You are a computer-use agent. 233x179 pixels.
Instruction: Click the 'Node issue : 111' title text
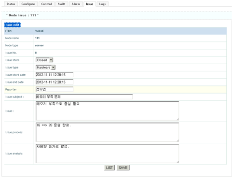tap(22, 15)
